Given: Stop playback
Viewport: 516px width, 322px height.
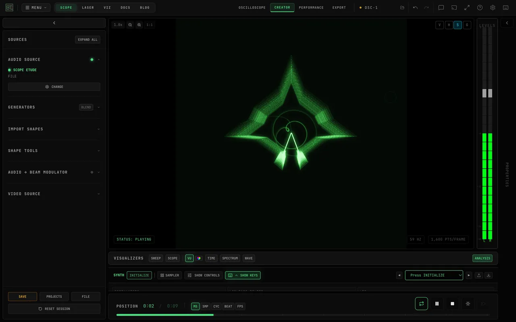Looking at the screenshot, I should tap(452, 303).
